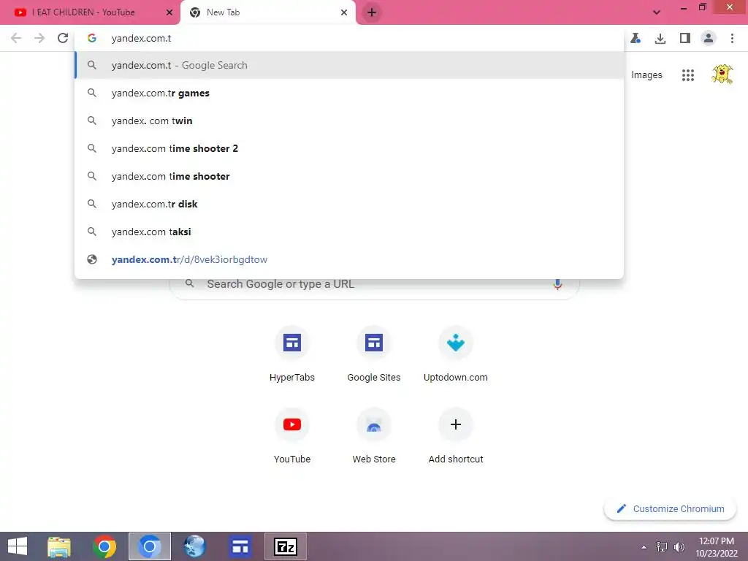This screenshot has width=748, height=561.
Task: Open the Images link
Action: tap(646, 75)
